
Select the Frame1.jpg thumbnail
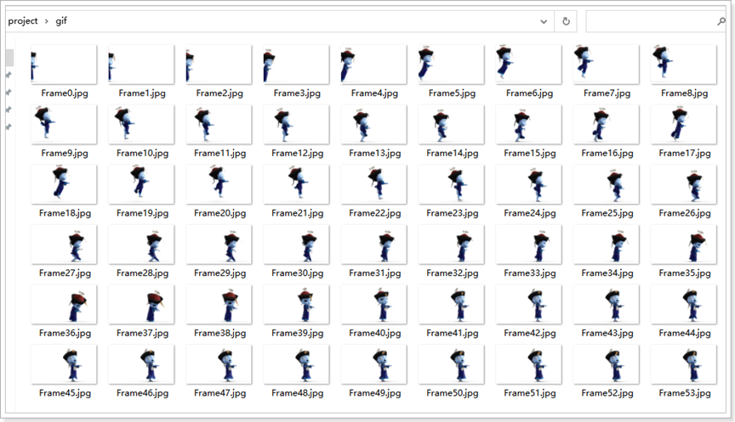141,65
